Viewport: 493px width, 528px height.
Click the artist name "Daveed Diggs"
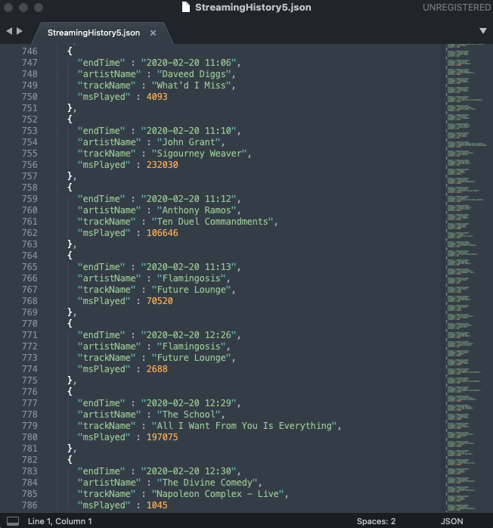(x=194, y=74)
